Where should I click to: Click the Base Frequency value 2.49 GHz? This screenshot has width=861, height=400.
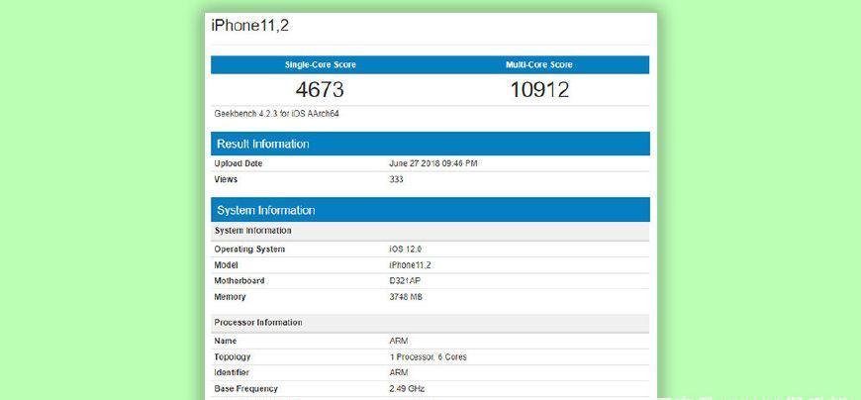coord(410,389)
